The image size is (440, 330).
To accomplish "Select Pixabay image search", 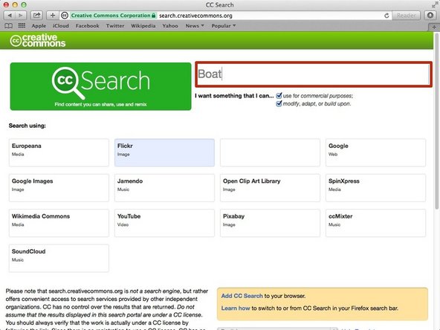I will 270,223.
